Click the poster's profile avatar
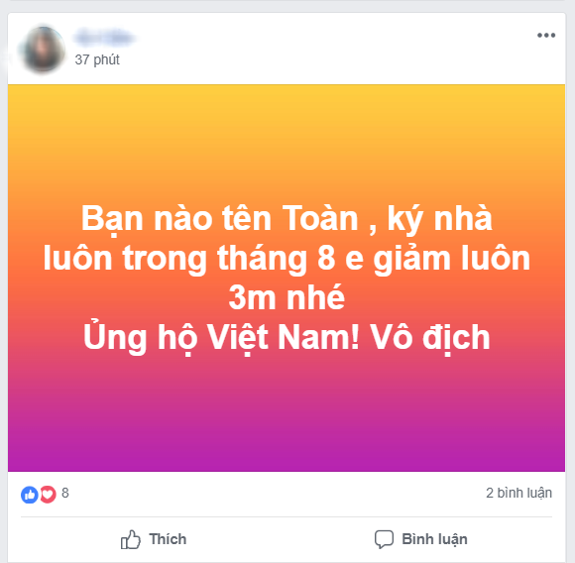The width and height of the screenshot is (575, 563). pyautogui.click(x=44, y=49)
